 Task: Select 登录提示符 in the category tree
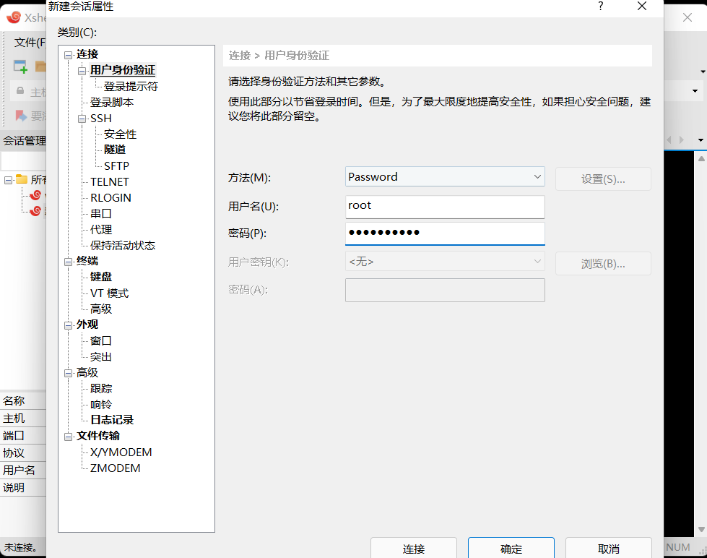[x=131, y=86]
